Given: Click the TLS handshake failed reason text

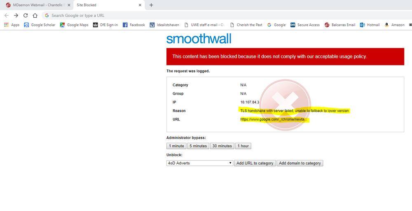Looking at the screenshot, I should click(295, 111).
